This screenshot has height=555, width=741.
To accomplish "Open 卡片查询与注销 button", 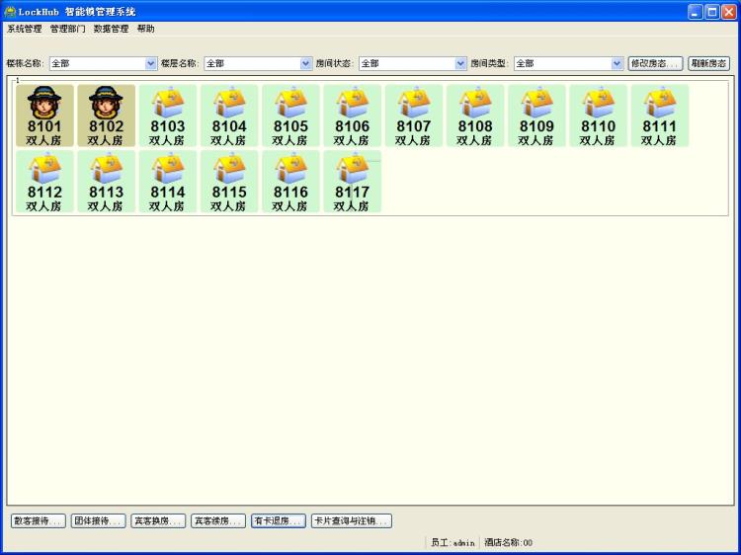I will tap(351, 520).
